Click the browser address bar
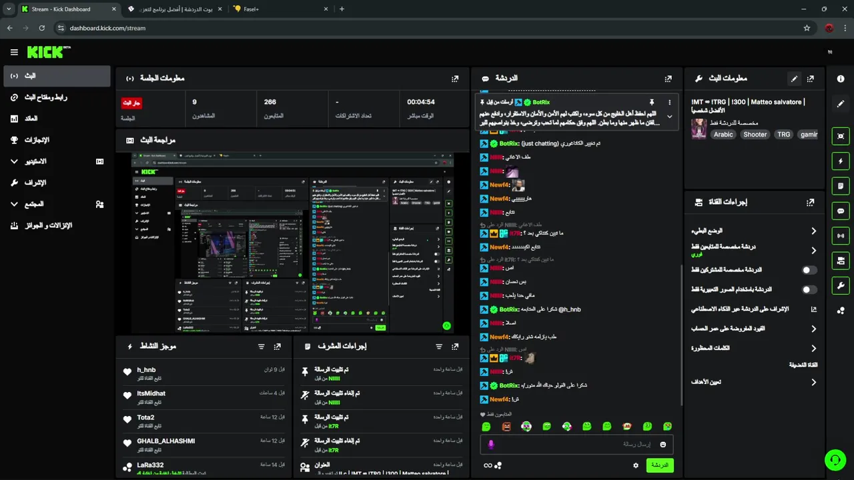Screen dimensions: 854x480 [427, 28]
